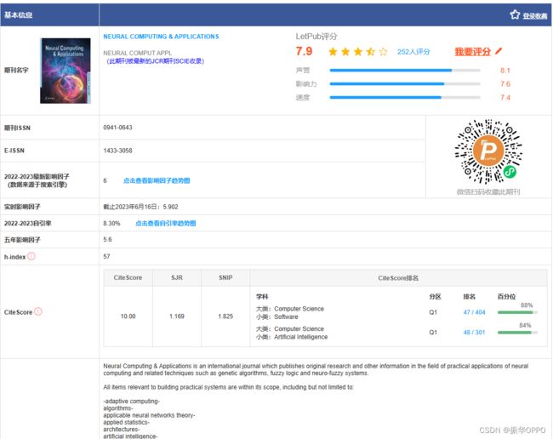
Task: Click the self-citation rate 8.30%
Action: point(111,223)
